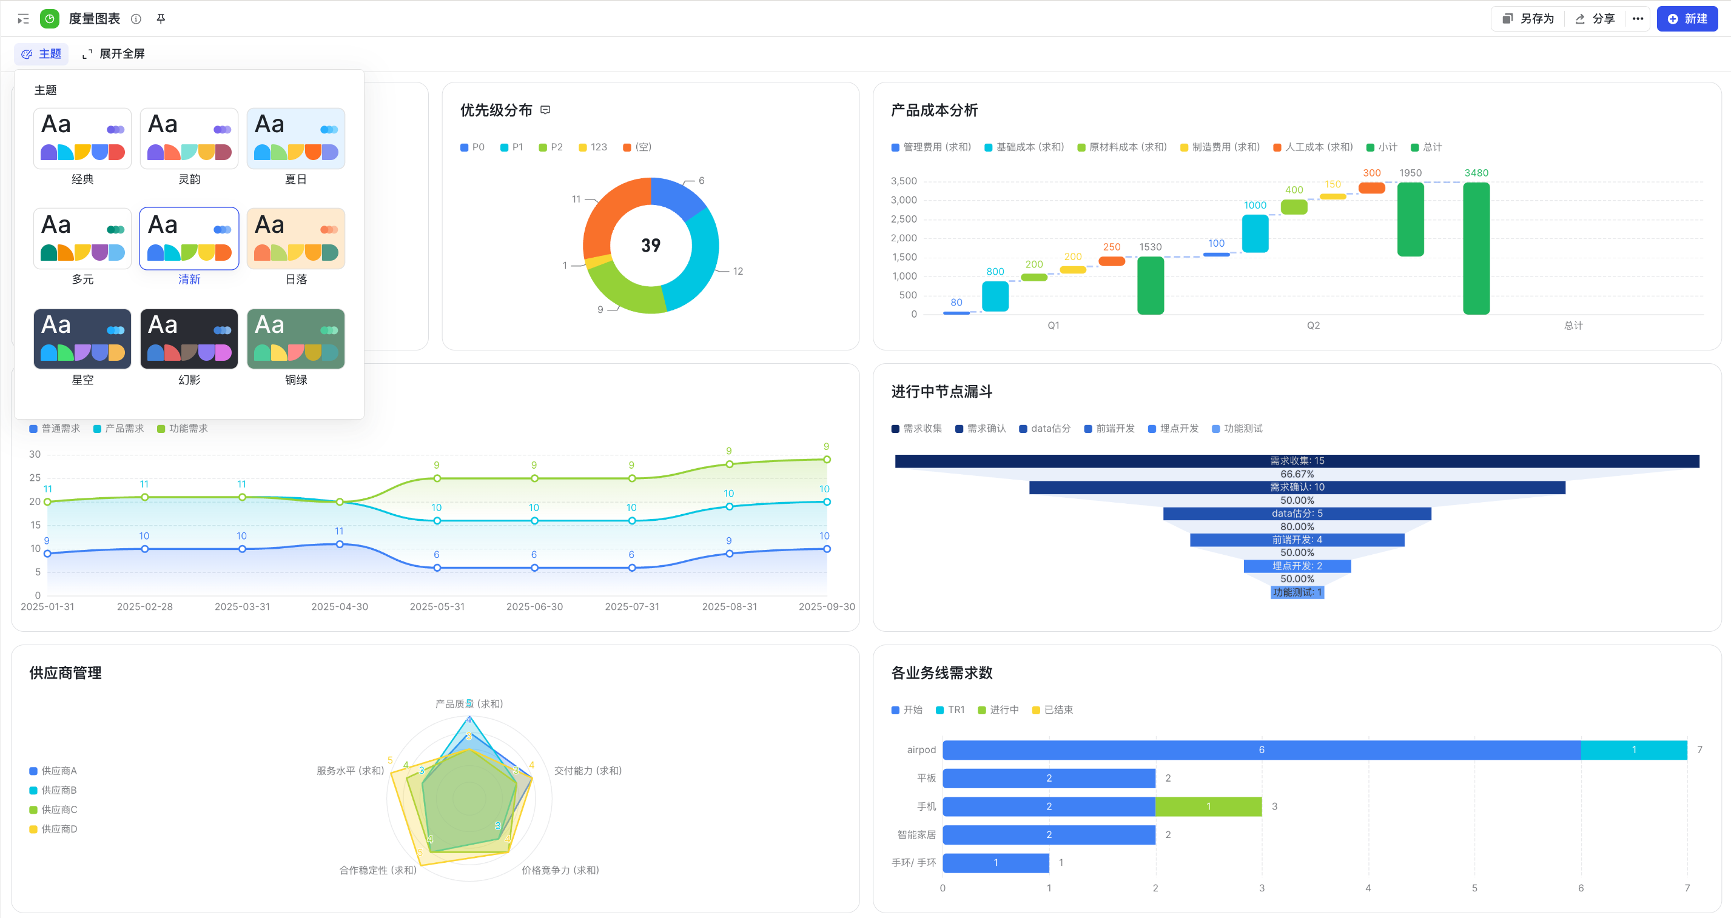Toggle 基础成本 (求和) legend item

coord(1024,147)
